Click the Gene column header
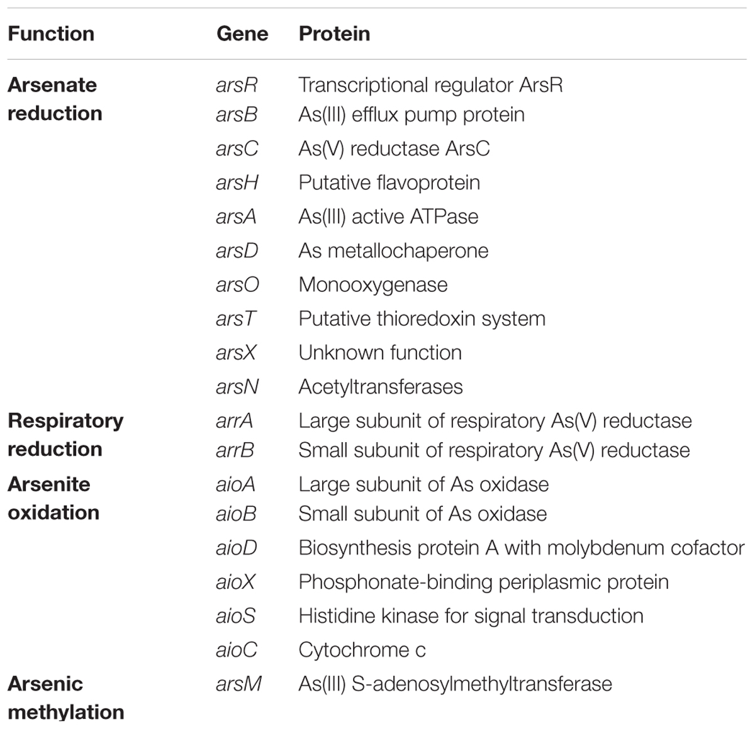Viewport: 755px width, 729px height. [242, 33]
